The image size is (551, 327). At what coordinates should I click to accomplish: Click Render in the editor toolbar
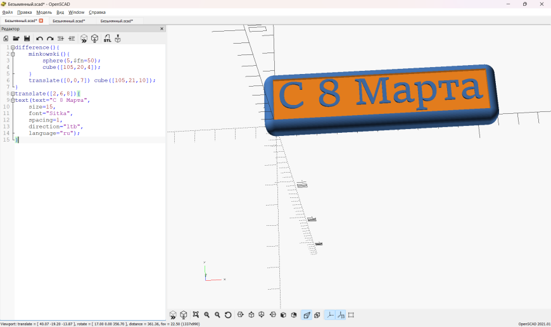coord(94,39)
